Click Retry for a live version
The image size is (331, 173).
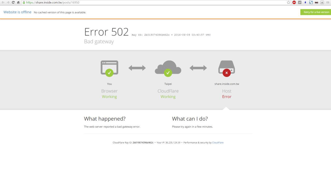(315, 12)
